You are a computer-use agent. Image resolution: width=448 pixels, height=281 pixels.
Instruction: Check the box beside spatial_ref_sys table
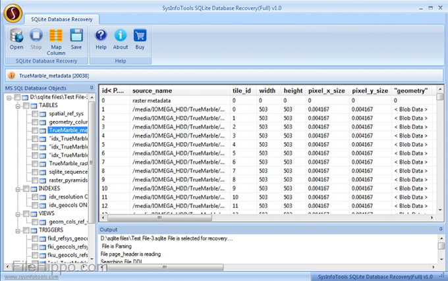coord(34,113)
